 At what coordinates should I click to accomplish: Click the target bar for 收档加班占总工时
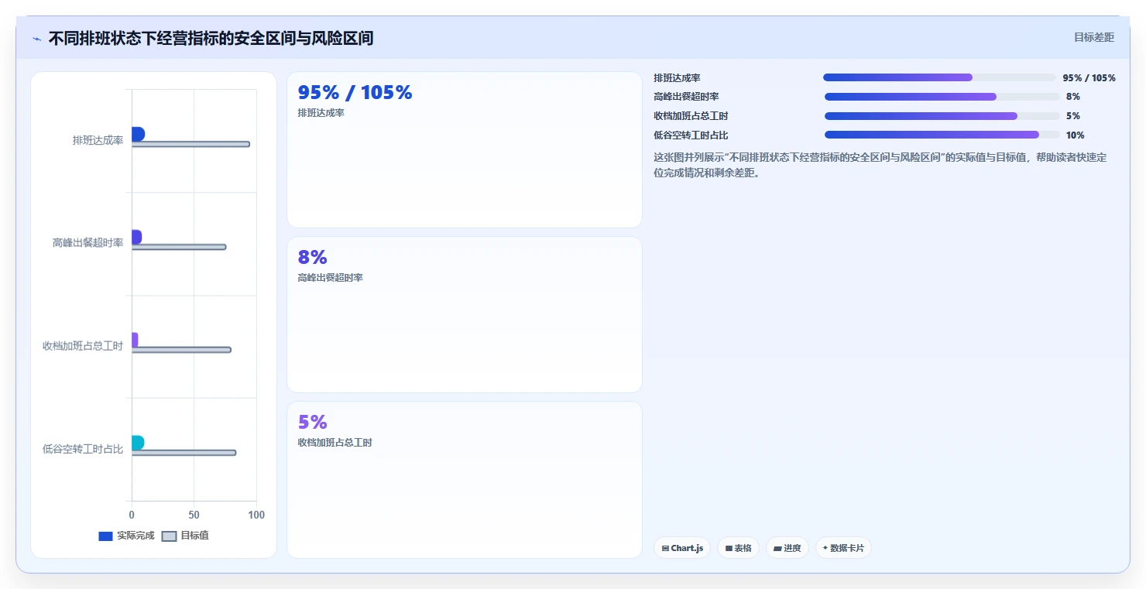[x=181, y=350]
